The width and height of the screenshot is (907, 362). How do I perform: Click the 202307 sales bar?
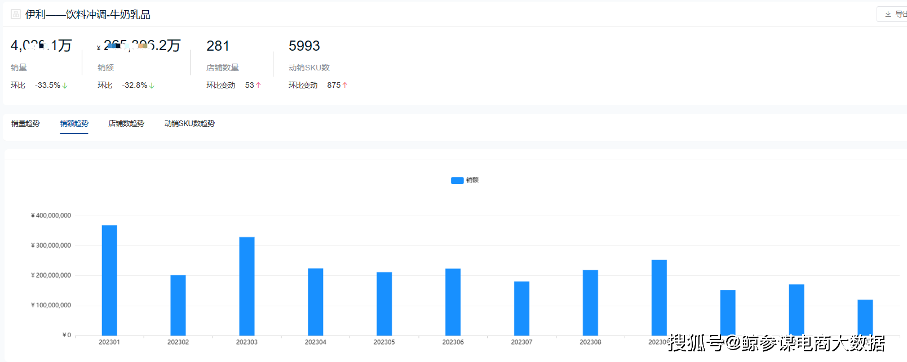pos(522,309)
